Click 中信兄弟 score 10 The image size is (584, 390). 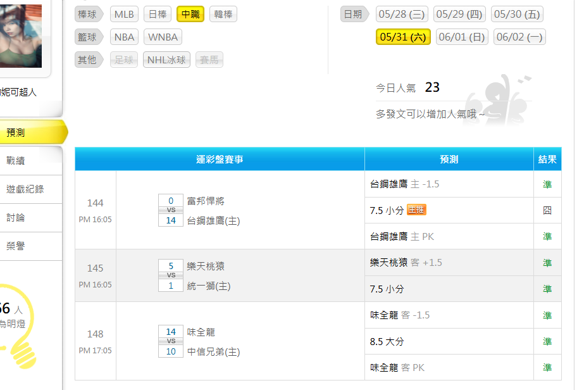click(171, 351)
